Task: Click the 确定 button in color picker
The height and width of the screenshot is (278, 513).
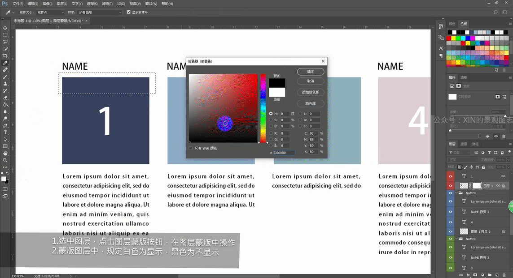Action: 311,72
